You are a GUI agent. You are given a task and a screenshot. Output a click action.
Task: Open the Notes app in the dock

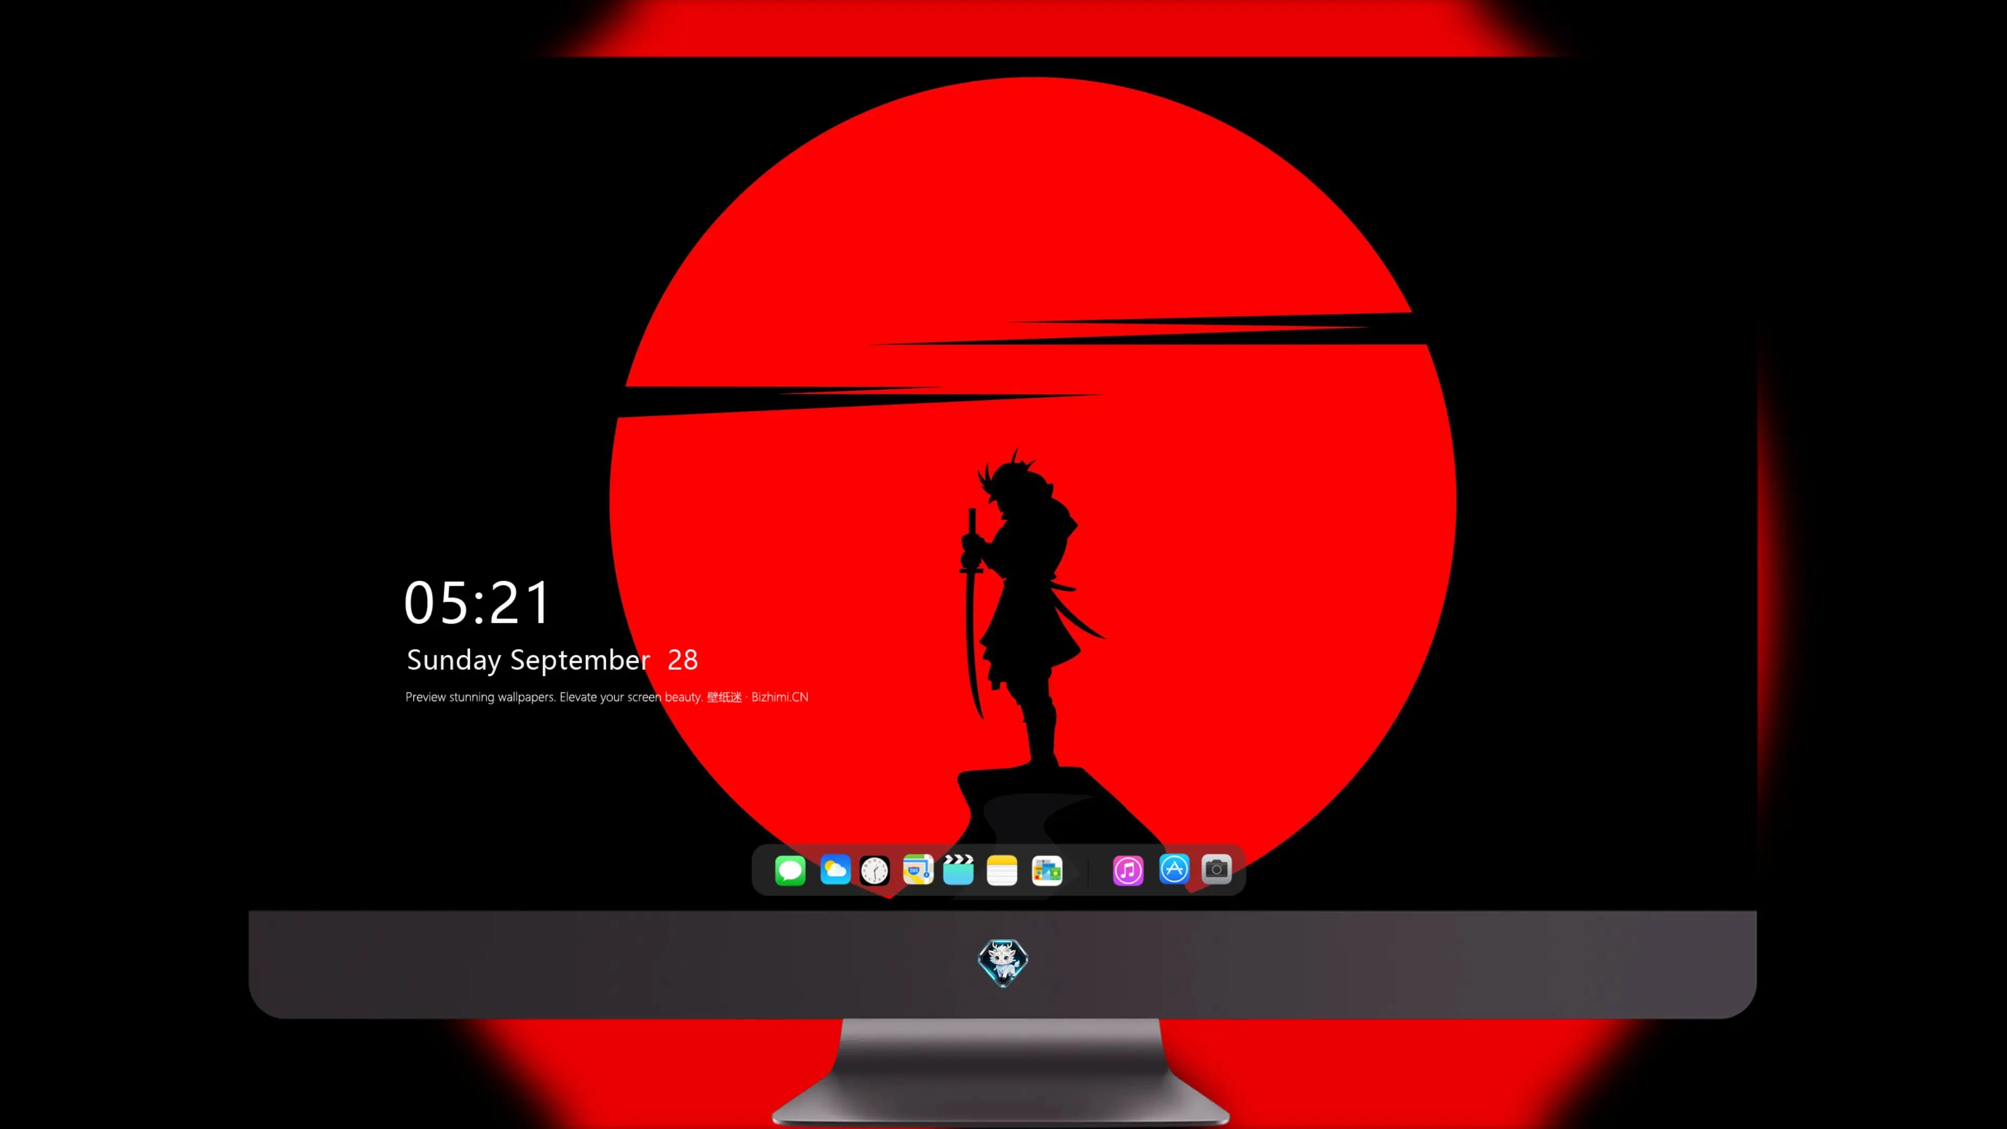[x=1002, y=870]
